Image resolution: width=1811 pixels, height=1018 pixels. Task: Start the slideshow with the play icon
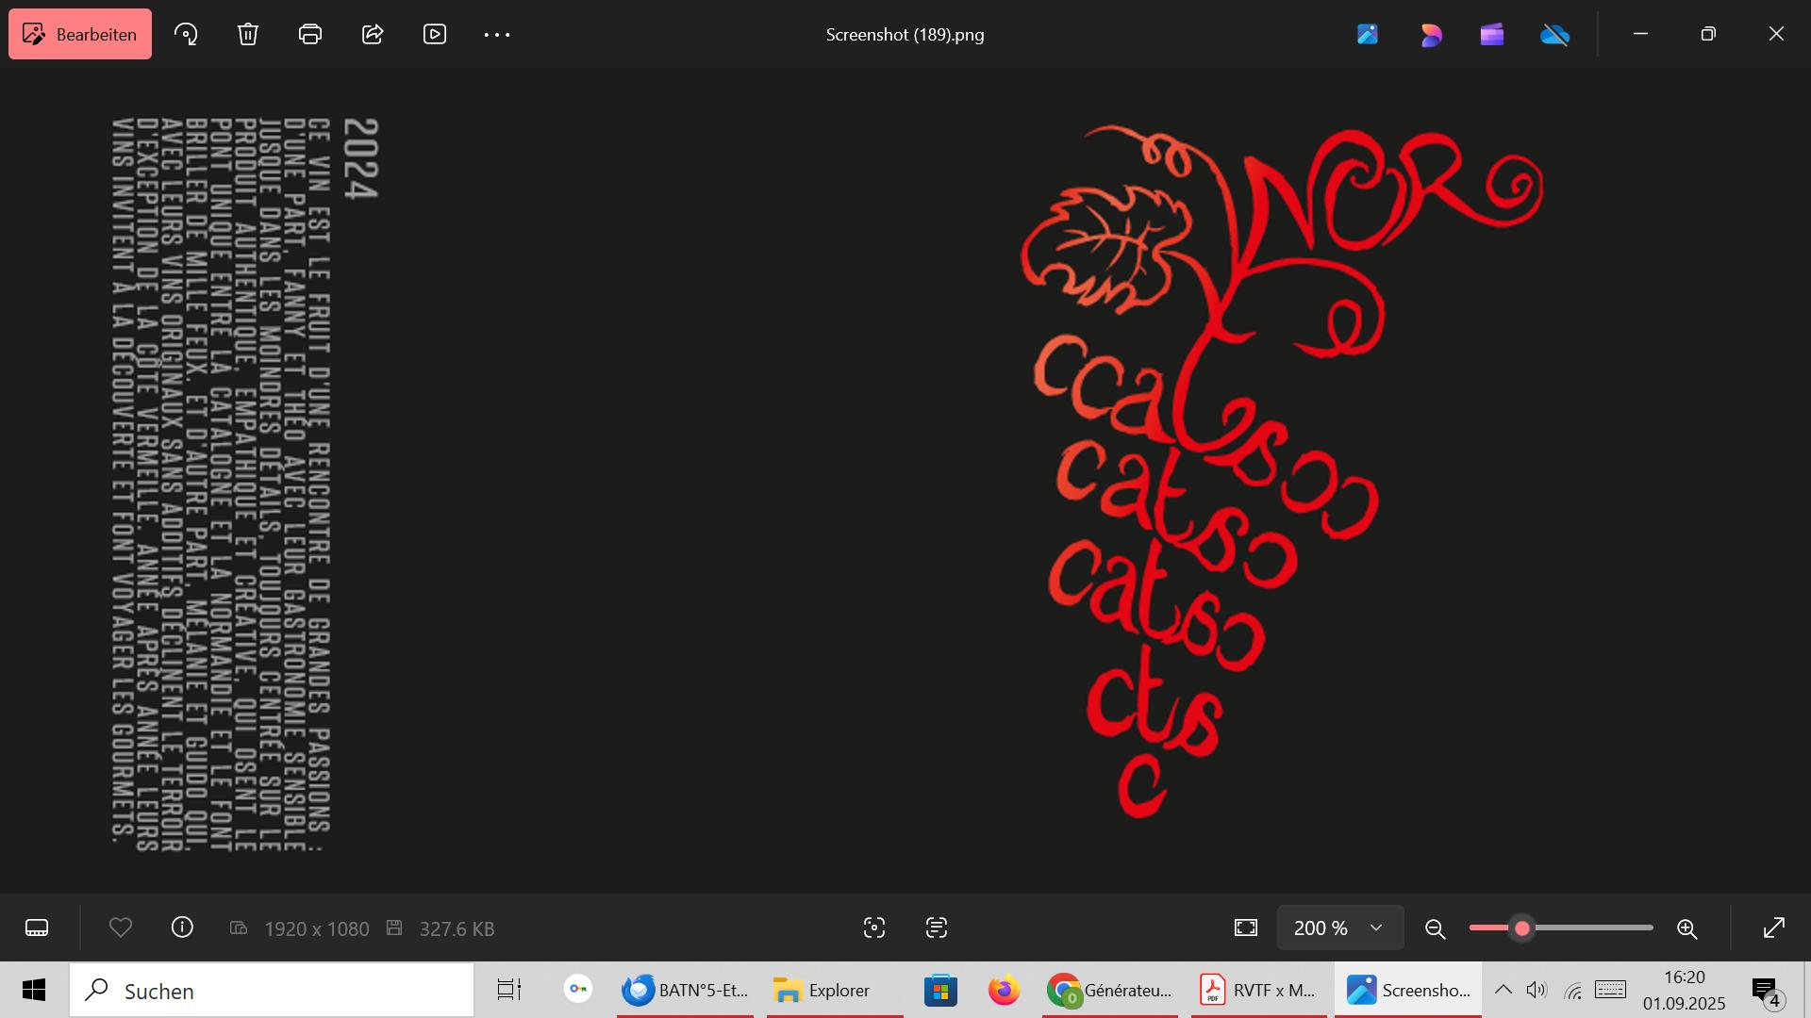tap(435, 35)
